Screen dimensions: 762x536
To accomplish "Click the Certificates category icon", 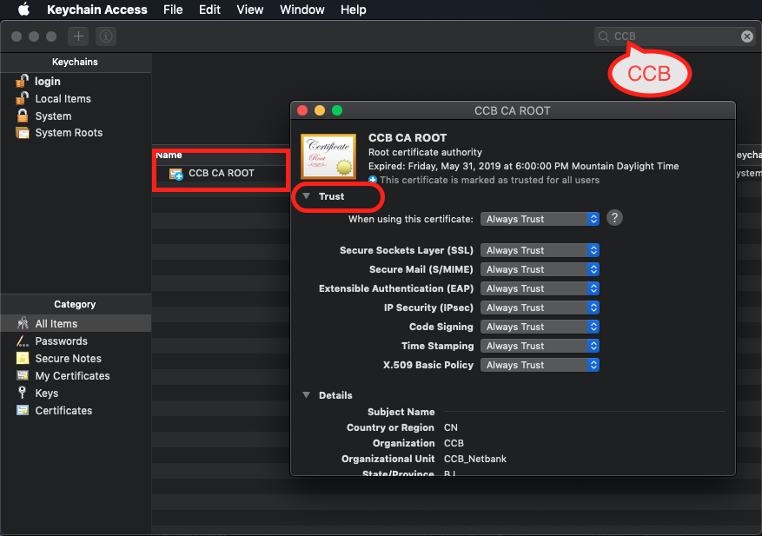I will coord(23,410).
